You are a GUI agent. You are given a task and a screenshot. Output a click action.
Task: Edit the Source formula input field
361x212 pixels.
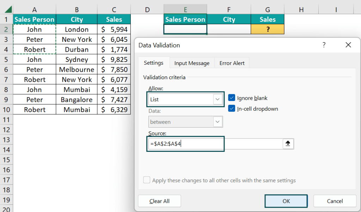click(185, 143)
